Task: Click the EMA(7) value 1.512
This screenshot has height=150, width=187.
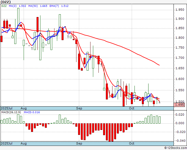Action: click(65, 6)
